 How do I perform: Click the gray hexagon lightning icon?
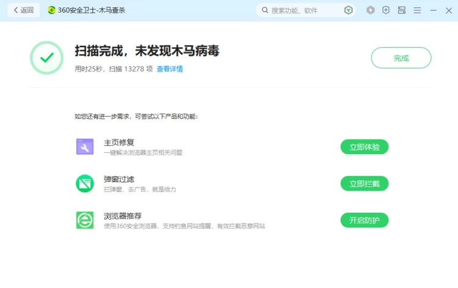pyautogui.click(x=371, y=10)
